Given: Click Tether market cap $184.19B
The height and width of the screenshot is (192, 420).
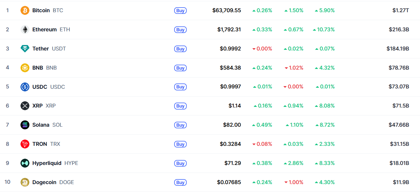Looking at the screenshot, I should (398, 48).
